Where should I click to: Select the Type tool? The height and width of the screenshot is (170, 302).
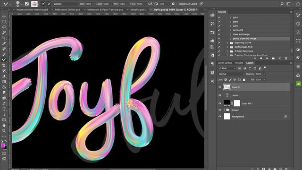pyautogui.click(x=4, y=109)
